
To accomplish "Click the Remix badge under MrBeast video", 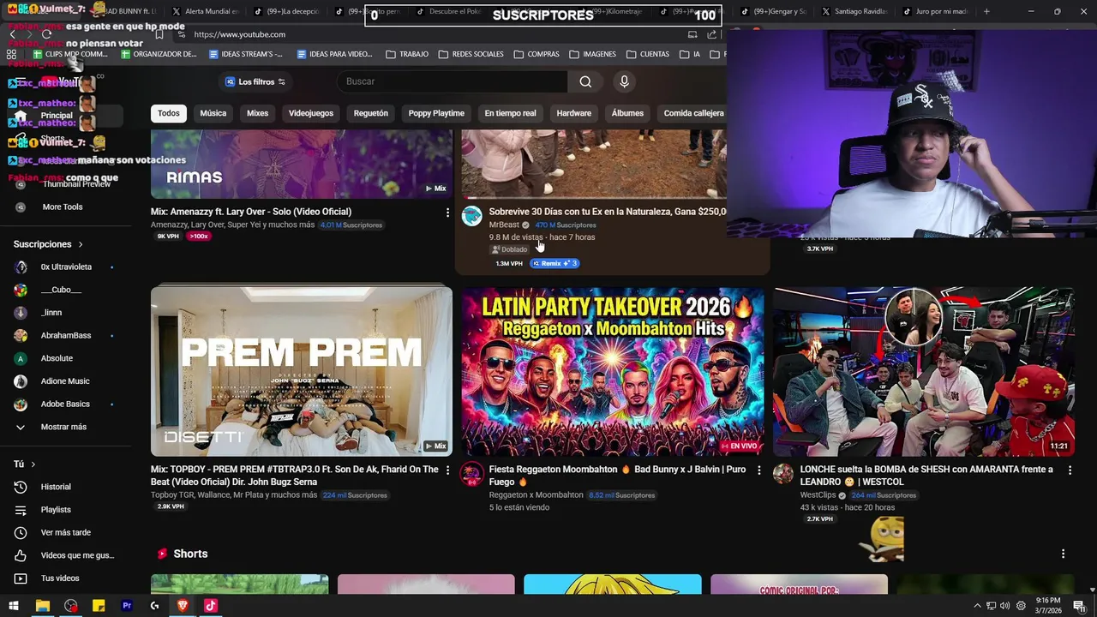I will coord(554,263).
